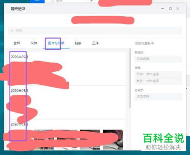Click the 聊天记录 window title

click(18, 9)
